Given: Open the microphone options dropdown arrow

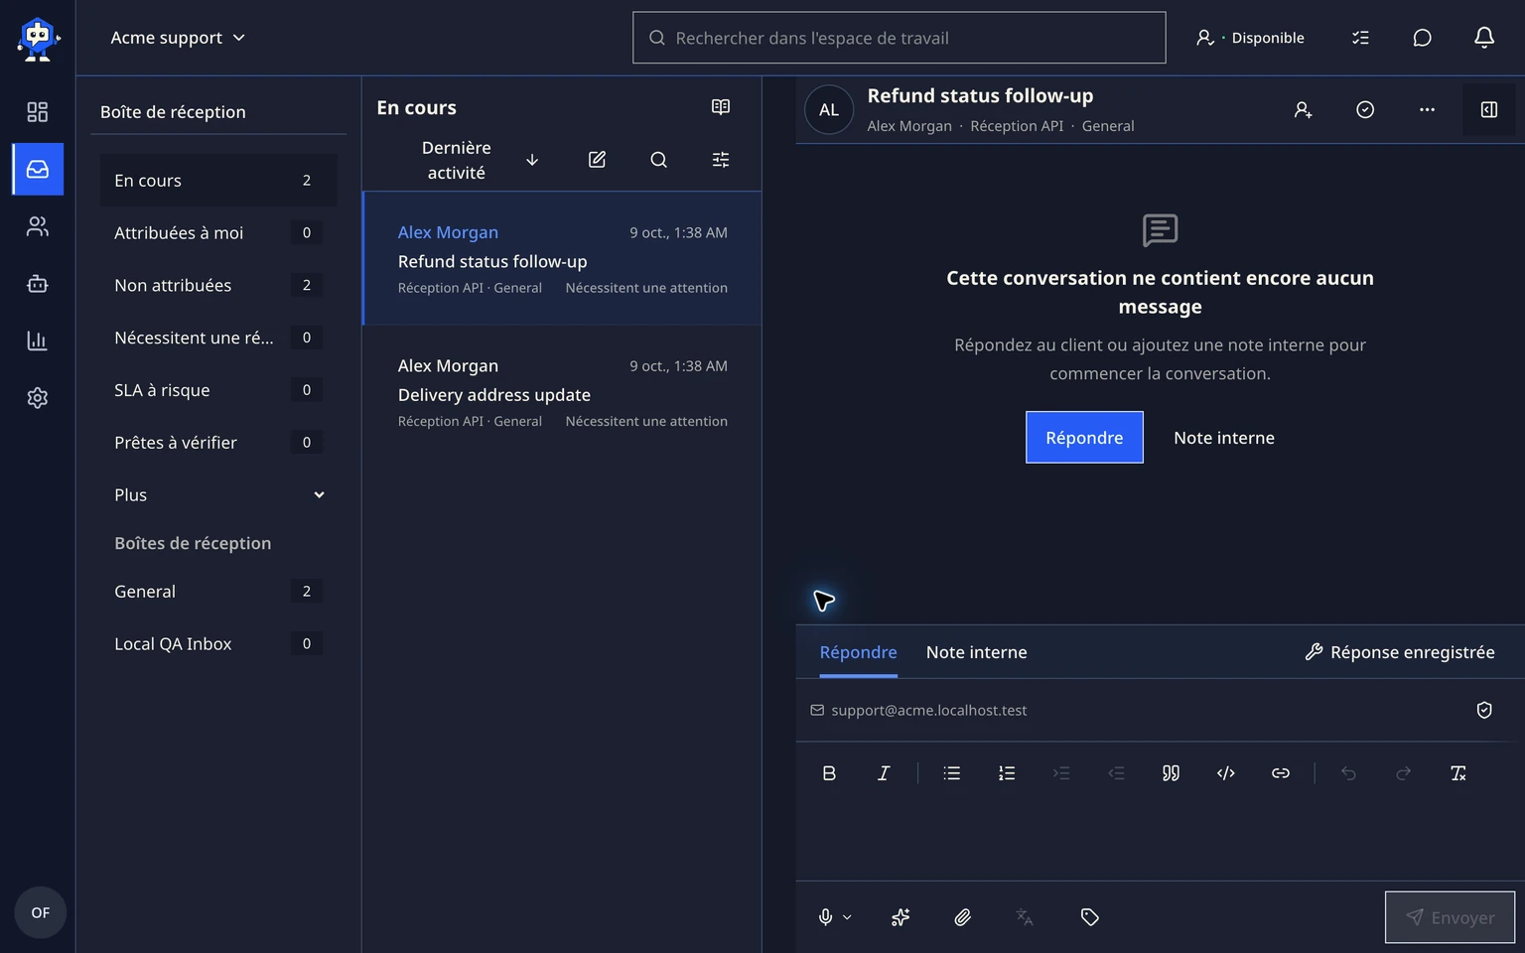Looking at the screenshot, I should pyautogui.click(x=847, y=917).
